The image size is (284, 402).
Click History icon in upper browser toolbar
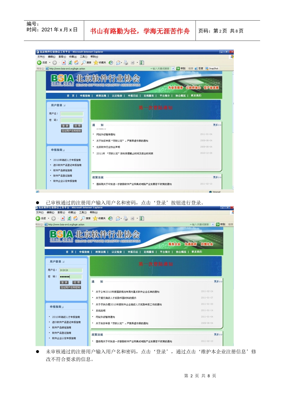(x=111, y=63)
